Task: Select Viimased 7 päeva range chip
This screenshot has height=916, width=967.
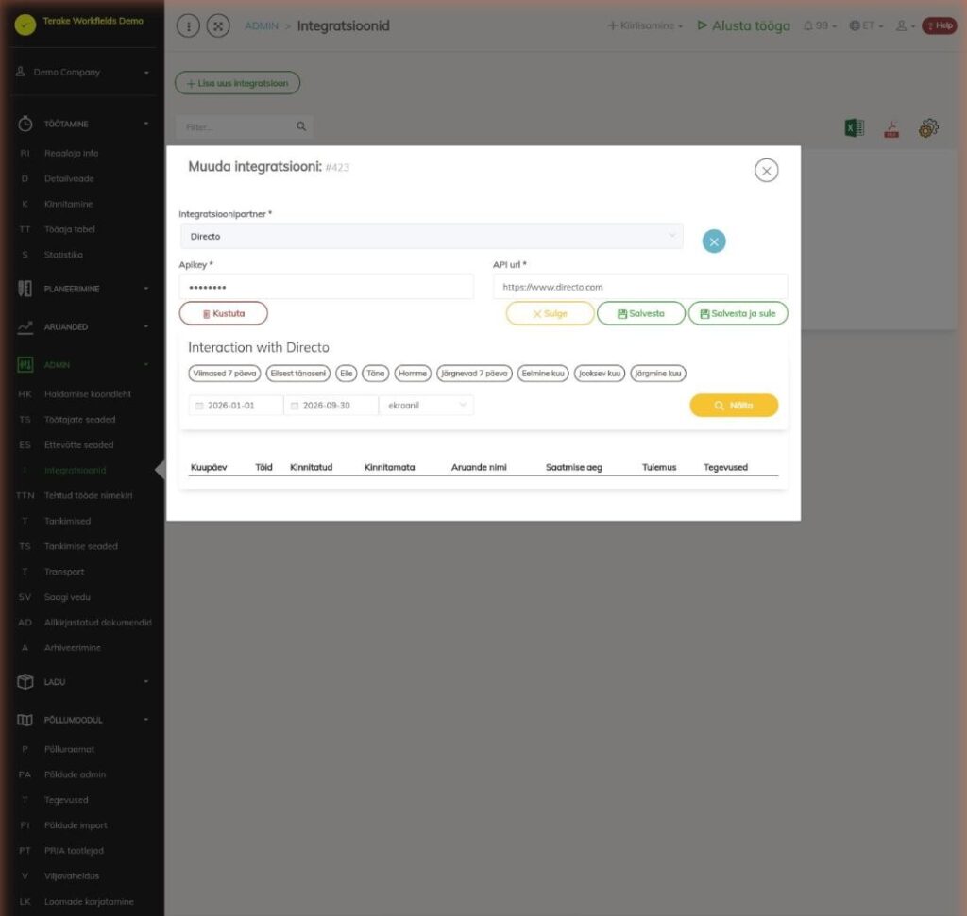Action: tap(225, 374)
